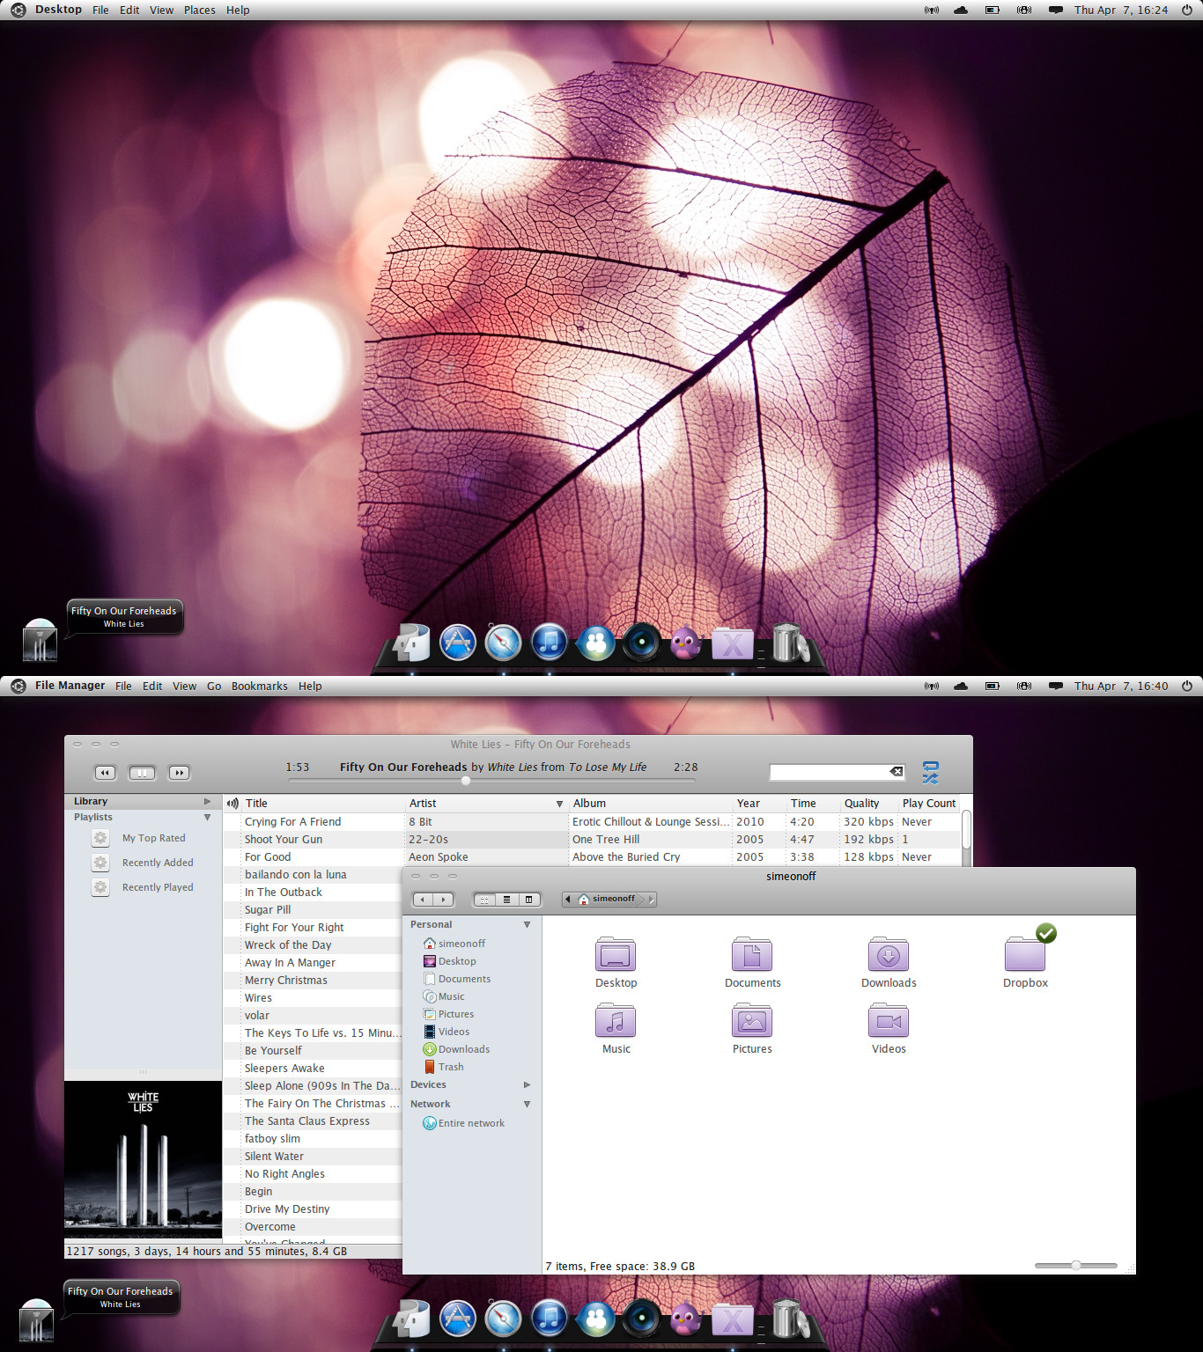Click the simeonoff path bar button
This screenshot has height=1352, width=1203.
coord(609,899)
